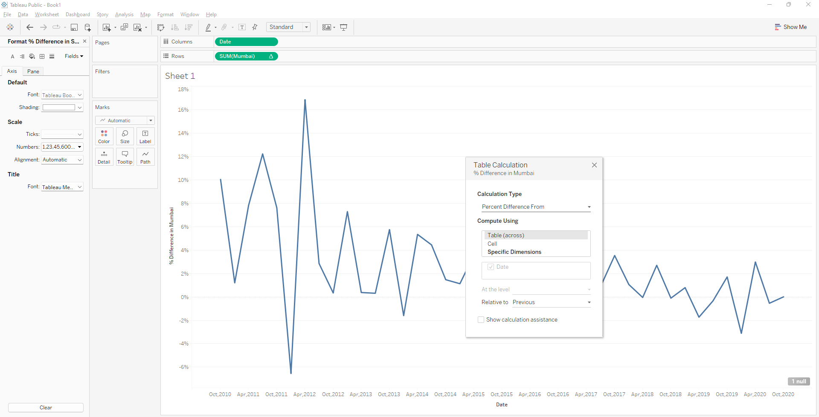The image size is (819, 417).
Task: Open the Analysis menu
Action: coord(124,14)
